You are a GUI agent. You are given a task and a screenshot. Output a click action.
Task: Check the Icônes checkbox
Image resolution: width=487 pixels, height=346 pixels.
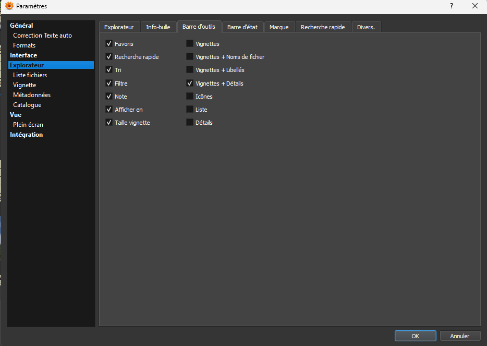point(189,97)
